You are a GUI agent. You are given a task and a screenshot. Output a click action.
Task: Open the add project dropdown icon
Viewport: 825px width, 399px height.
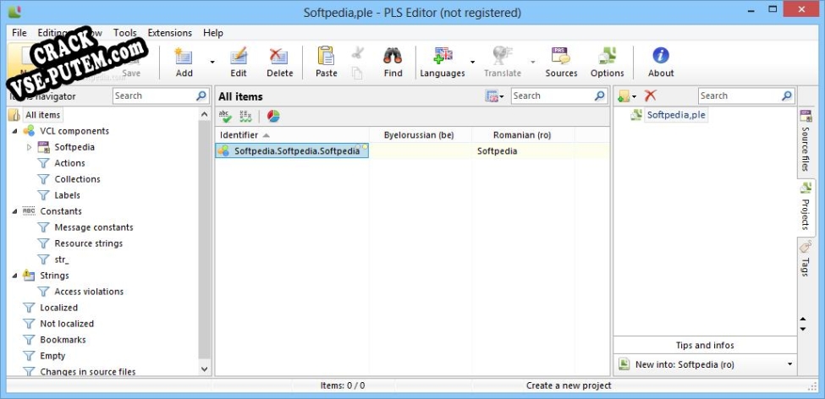tap(627, 96)
